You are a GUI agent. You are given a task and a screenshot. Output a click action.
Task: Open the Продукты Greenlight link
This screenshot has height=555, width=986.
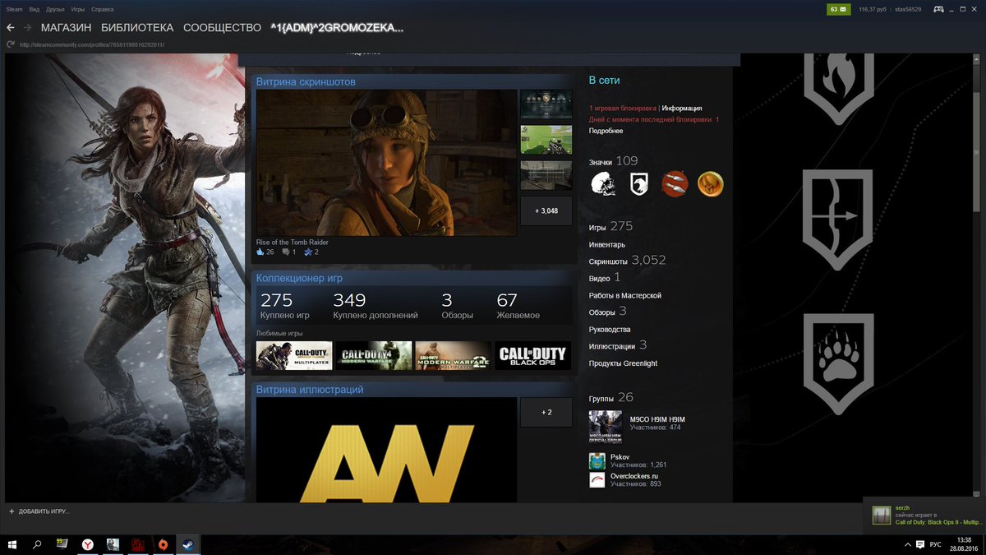[x=623, y=363]
